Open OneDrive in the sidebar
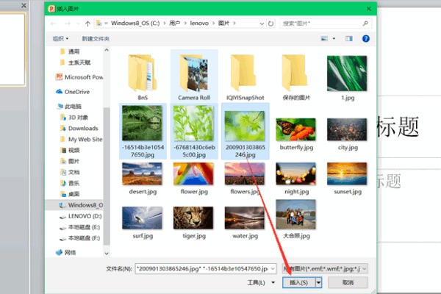Image resolution: width=441 pixels, height=294 pixels. tap(76, 92)
